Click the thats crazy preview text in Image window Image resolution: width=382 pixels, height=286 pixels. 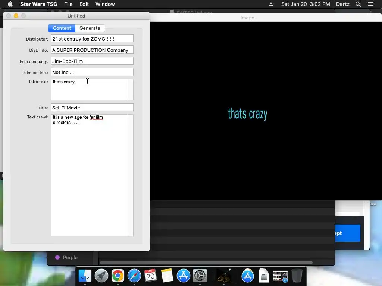(248, 114)
